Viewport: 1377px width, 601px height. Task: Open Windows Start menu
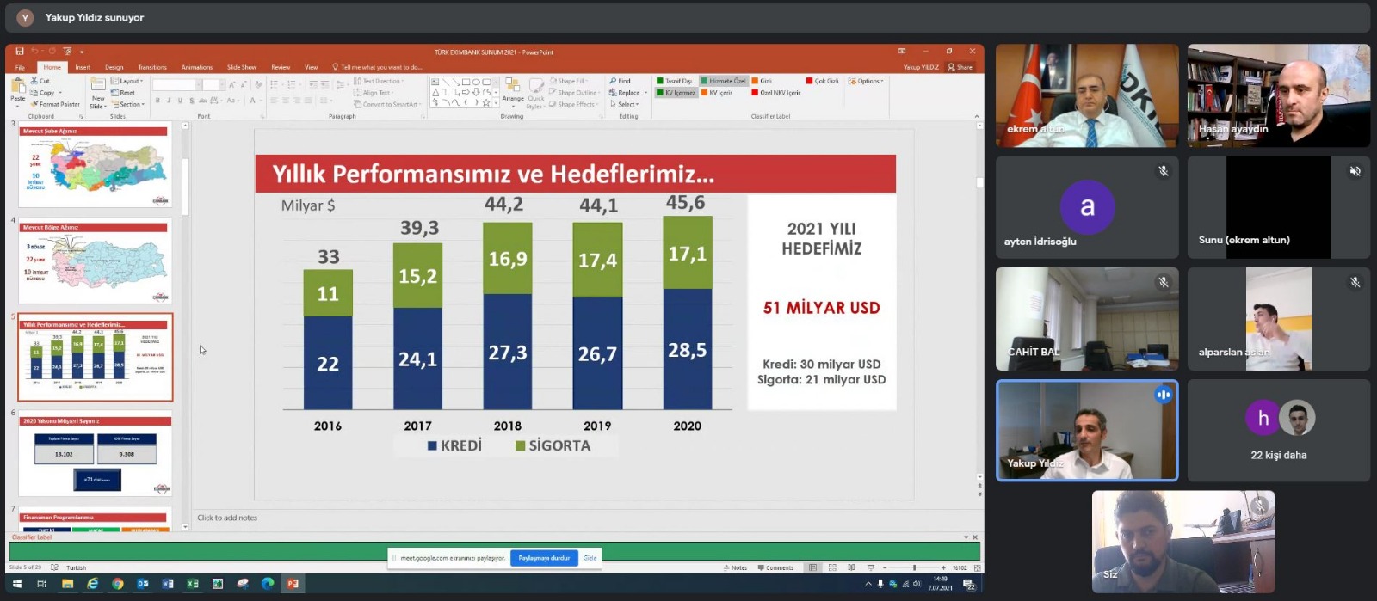click(x=16, y=584)
